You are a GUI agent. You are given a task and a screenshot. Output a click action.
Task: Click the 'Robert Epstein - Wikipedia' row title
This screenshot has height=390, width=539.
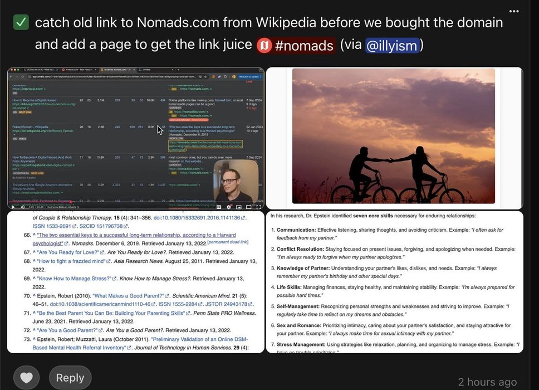point(30,127)
